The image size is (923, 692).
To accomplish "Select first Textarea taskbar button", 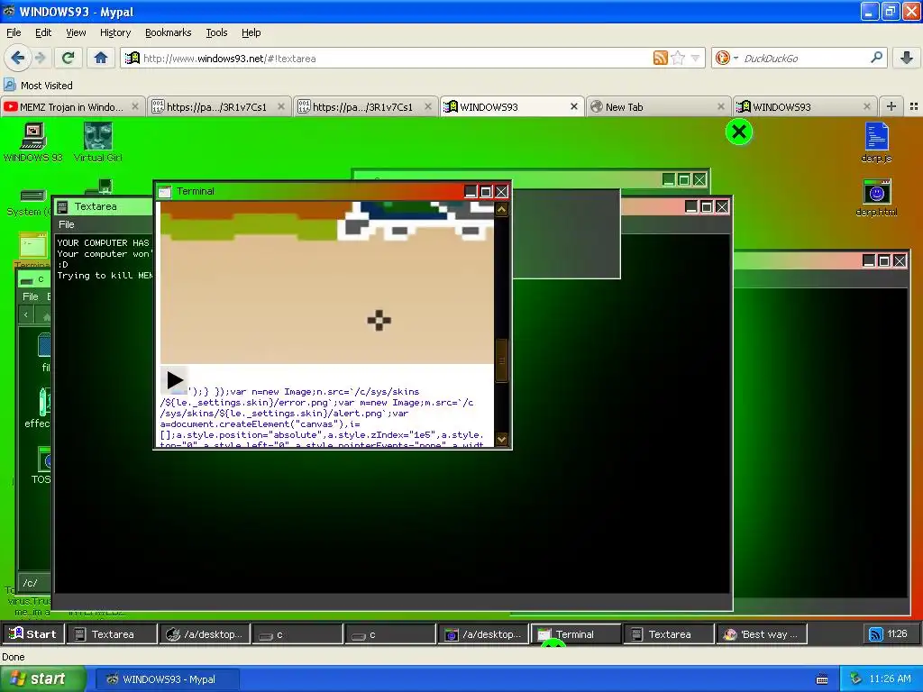I will (x=112, y=633).
